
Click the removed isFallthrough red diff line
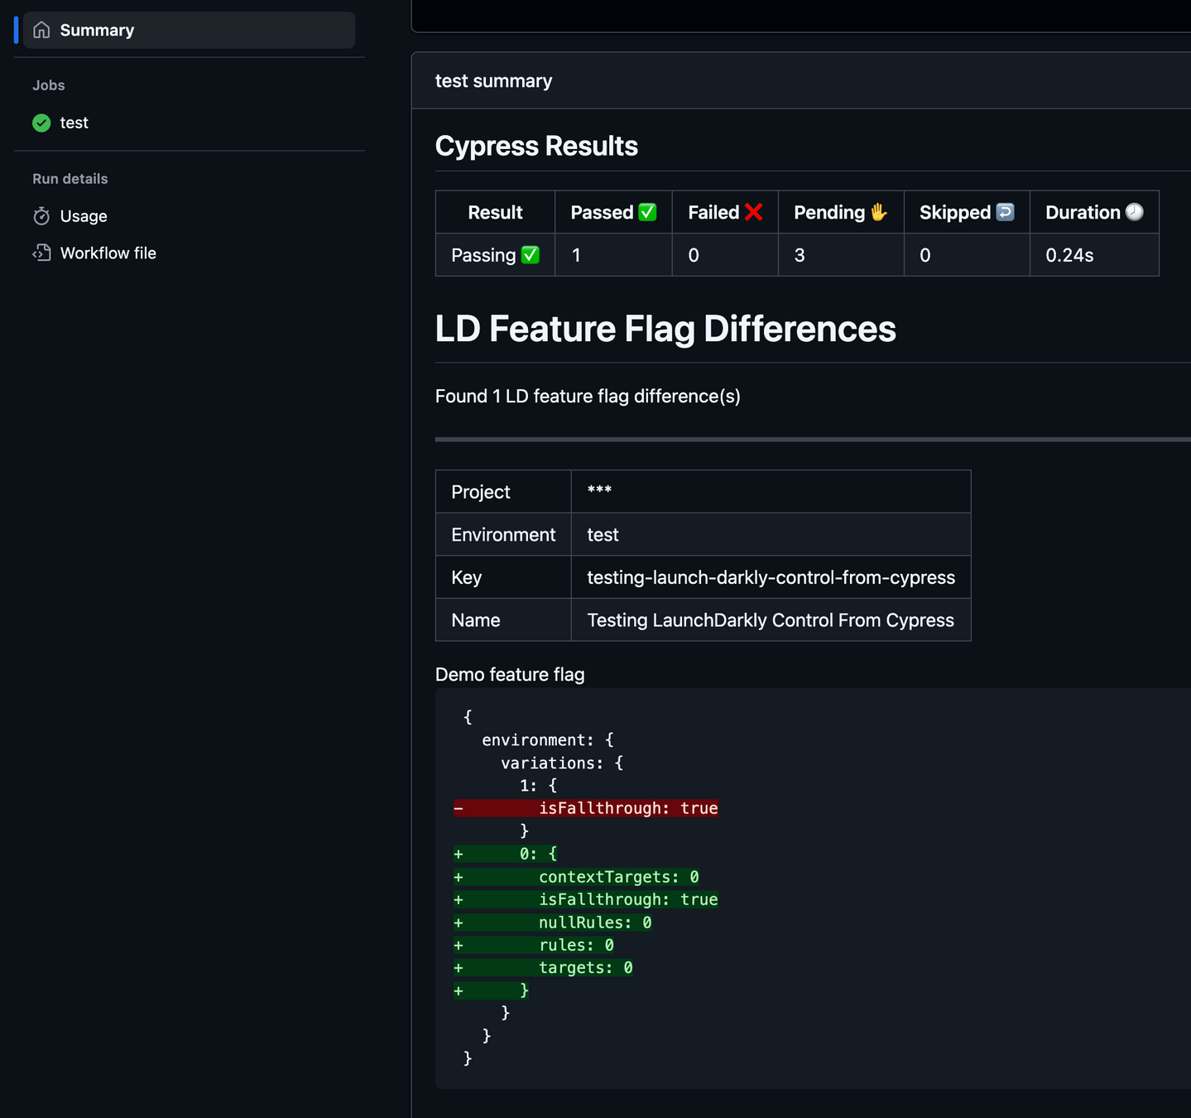(585, 808)
